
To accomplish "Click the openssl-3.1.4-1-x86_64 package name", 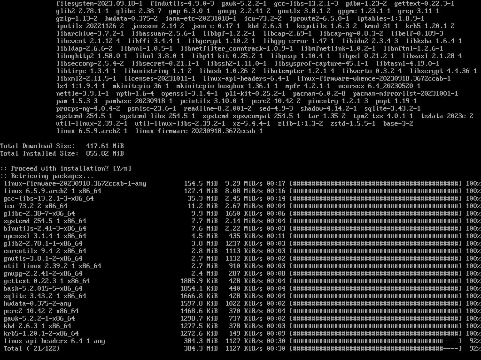I will click(x=45, y=236).
